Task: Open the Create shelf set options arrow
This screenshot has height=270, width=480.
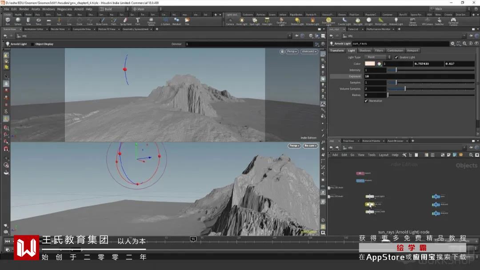Action: [220, 15]
